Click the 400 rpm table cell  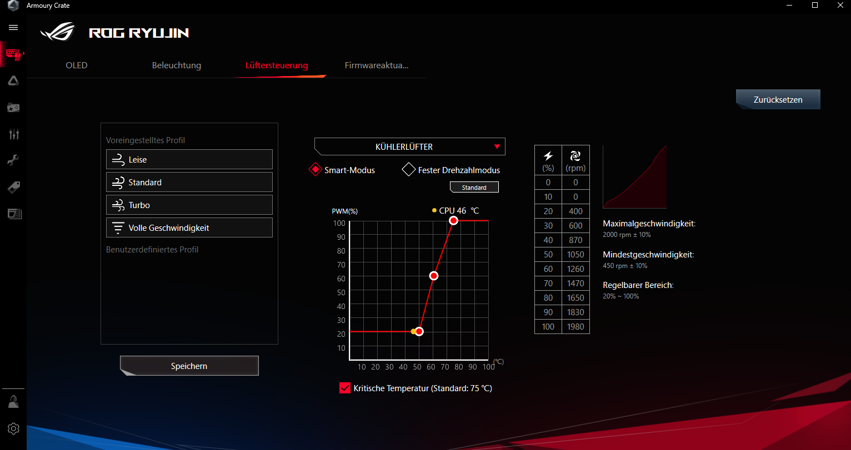(575, 211)
